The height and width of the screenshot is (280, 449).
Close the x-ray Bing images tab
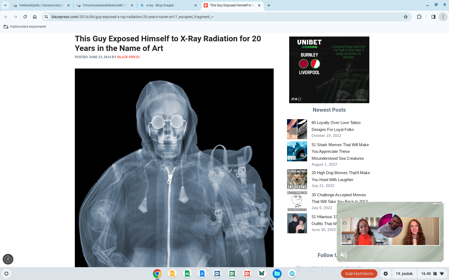click(x=196, y=5)
